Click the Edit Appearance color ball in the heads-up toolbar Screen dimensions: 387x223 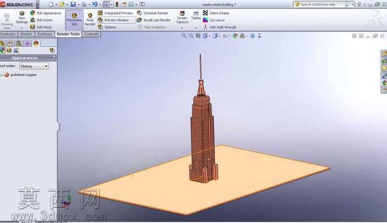click(235, 36)
